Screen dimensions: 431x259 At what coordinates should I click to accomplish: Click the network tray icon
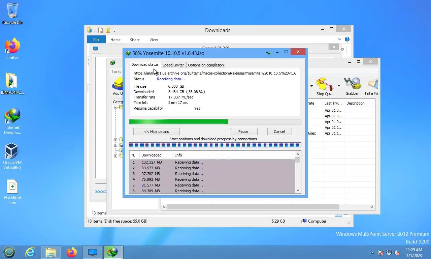click(x=389, y=253)
